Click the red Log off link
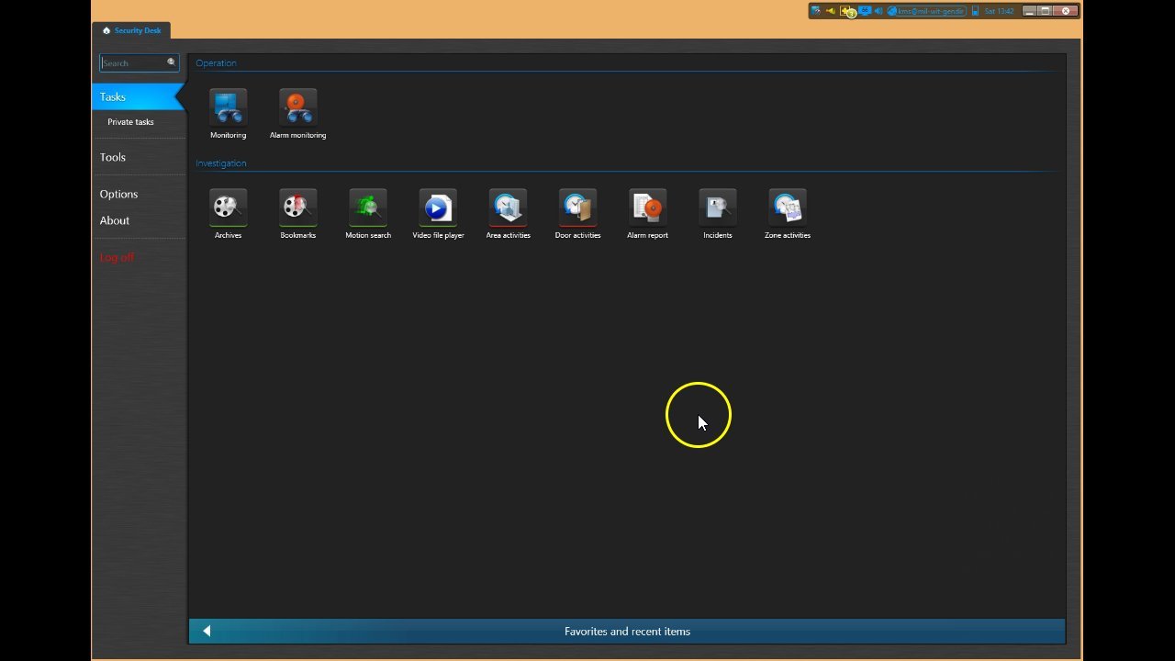Image resolution: width=1175 pixels, height=661 pixels. pyautogui.click(x=117, y=257)
